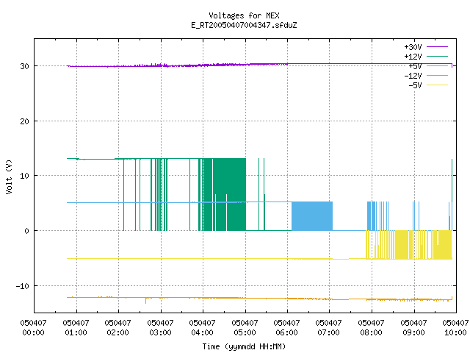Viewport: 470px width, 353px height.
Task: Click the x-axis tick "050407 03:00"
Action: tap(160, 328)
